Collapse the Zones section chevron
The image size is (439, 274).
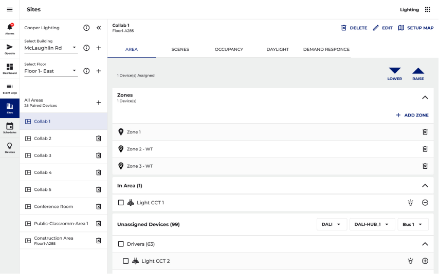point(425,97)
